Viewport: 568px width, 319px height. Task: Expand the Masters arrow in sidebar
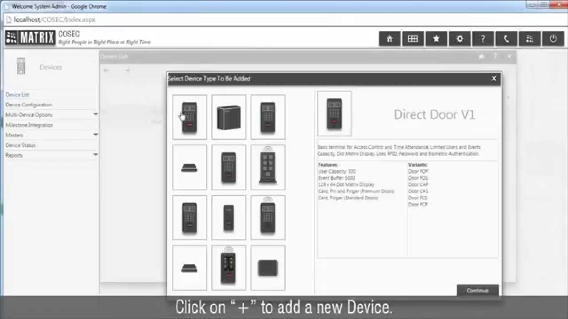pyautogui.click(x=95, y=135)
